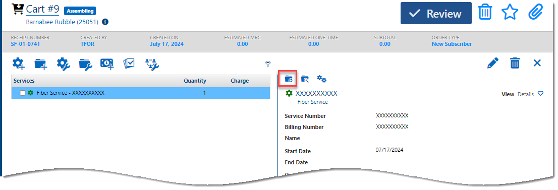
Task: Select the Fiber Service - XXXXXXXXXX row
Action: tap(141, 93)
